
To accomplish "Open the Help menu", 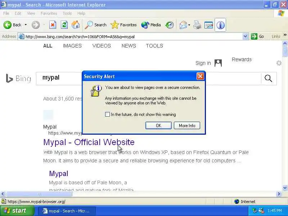I will click(81, 13).
